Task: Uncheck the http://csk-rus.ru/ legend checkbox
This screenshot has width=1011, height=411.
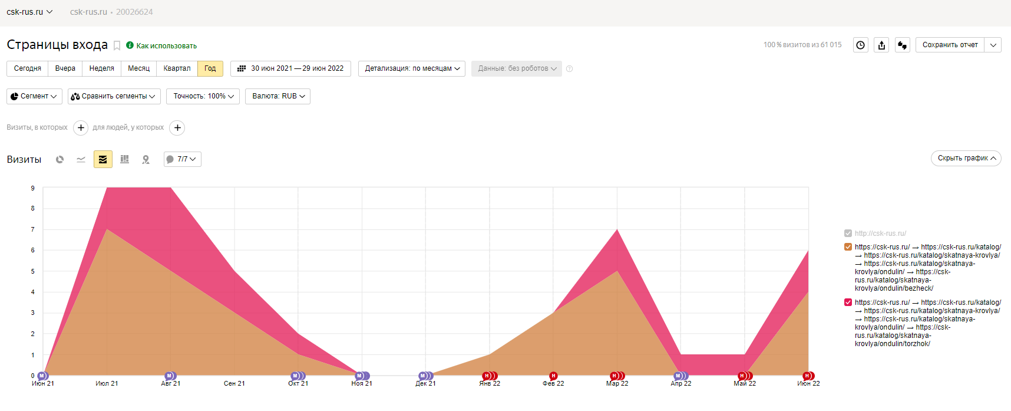Action: coord(848,234)
